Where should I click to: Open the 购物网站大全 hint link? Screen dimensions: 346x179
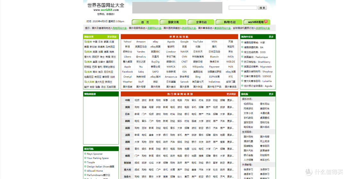click(x=119, y=28)
